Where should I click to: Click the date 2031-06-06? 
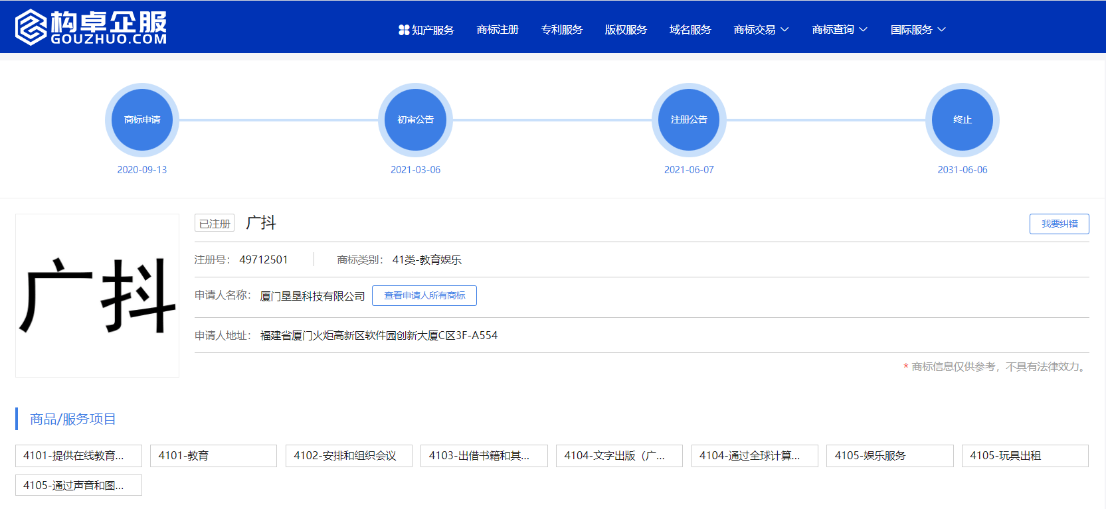coord(963,170)
